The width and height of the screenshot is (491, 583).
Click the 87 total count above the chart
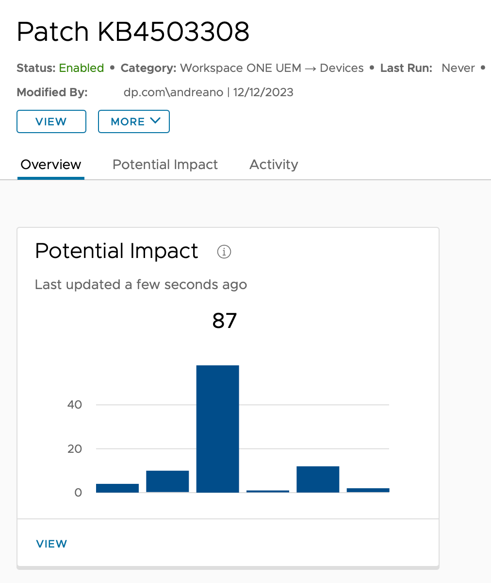coord(225,320)
